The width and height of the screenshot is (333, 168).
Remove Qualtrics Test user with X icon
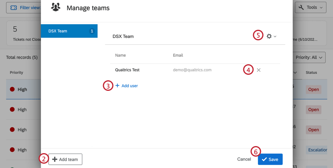pyautogui.click(x=259, y=70)
